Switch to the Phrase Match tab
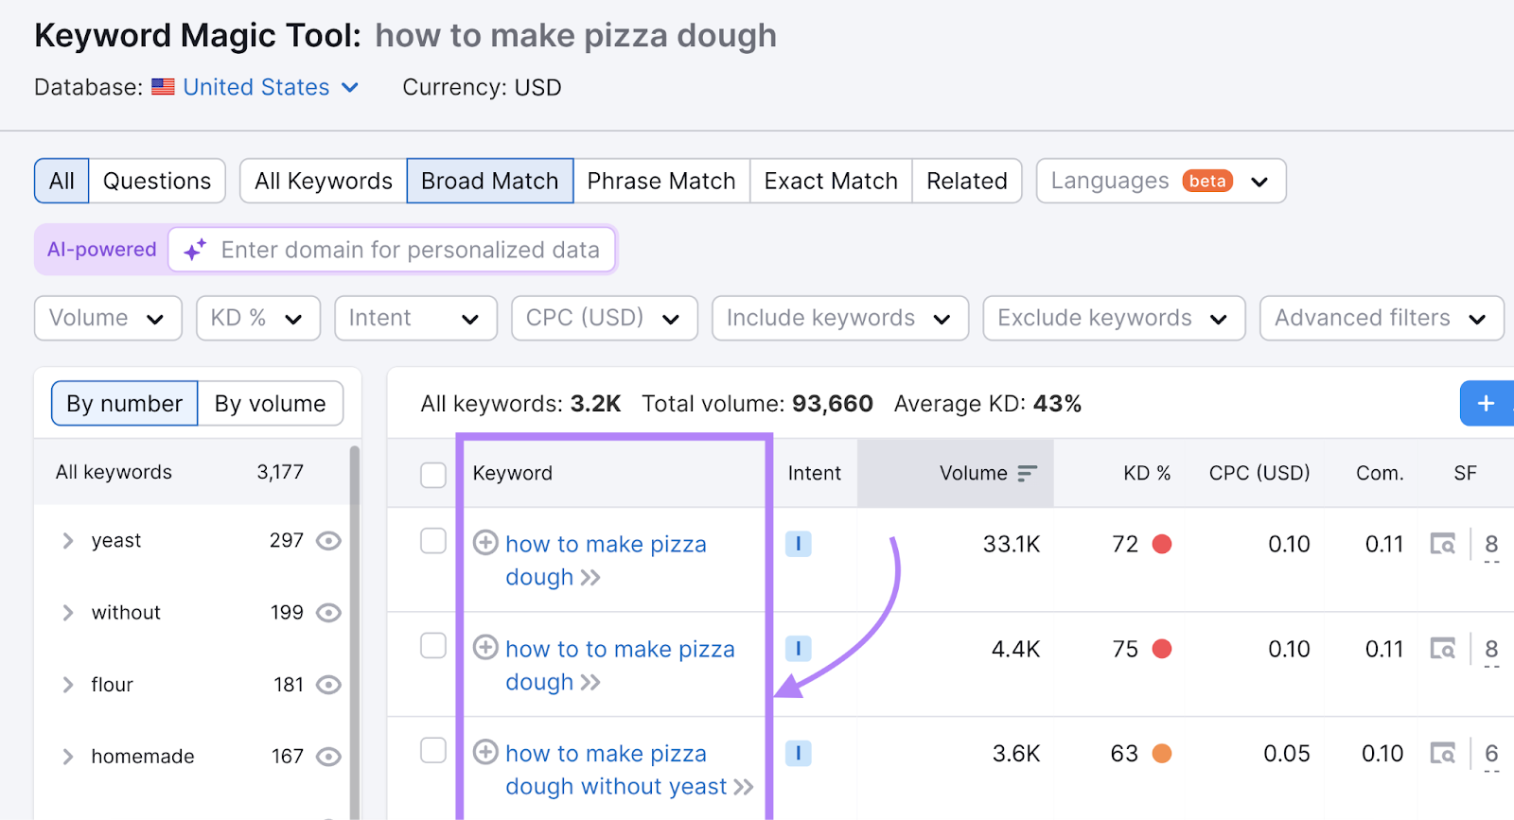The width and height of the screenshot is (1514, 820). pyautogui.click(x=660, y=181)
